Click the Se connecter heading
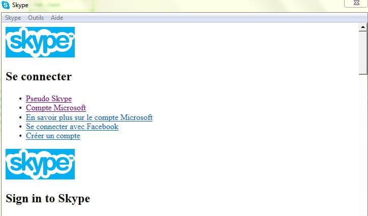This screenshot has width=368, height=216. 39,77
